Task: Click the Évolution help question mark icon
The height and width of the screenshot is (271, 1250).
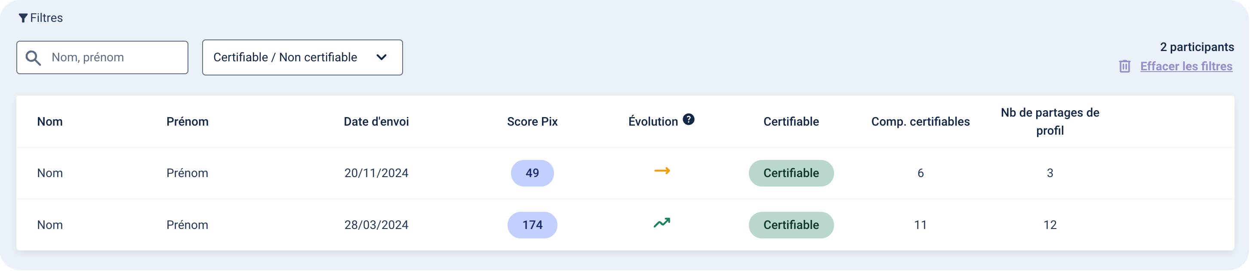Action: coord(689,120)
